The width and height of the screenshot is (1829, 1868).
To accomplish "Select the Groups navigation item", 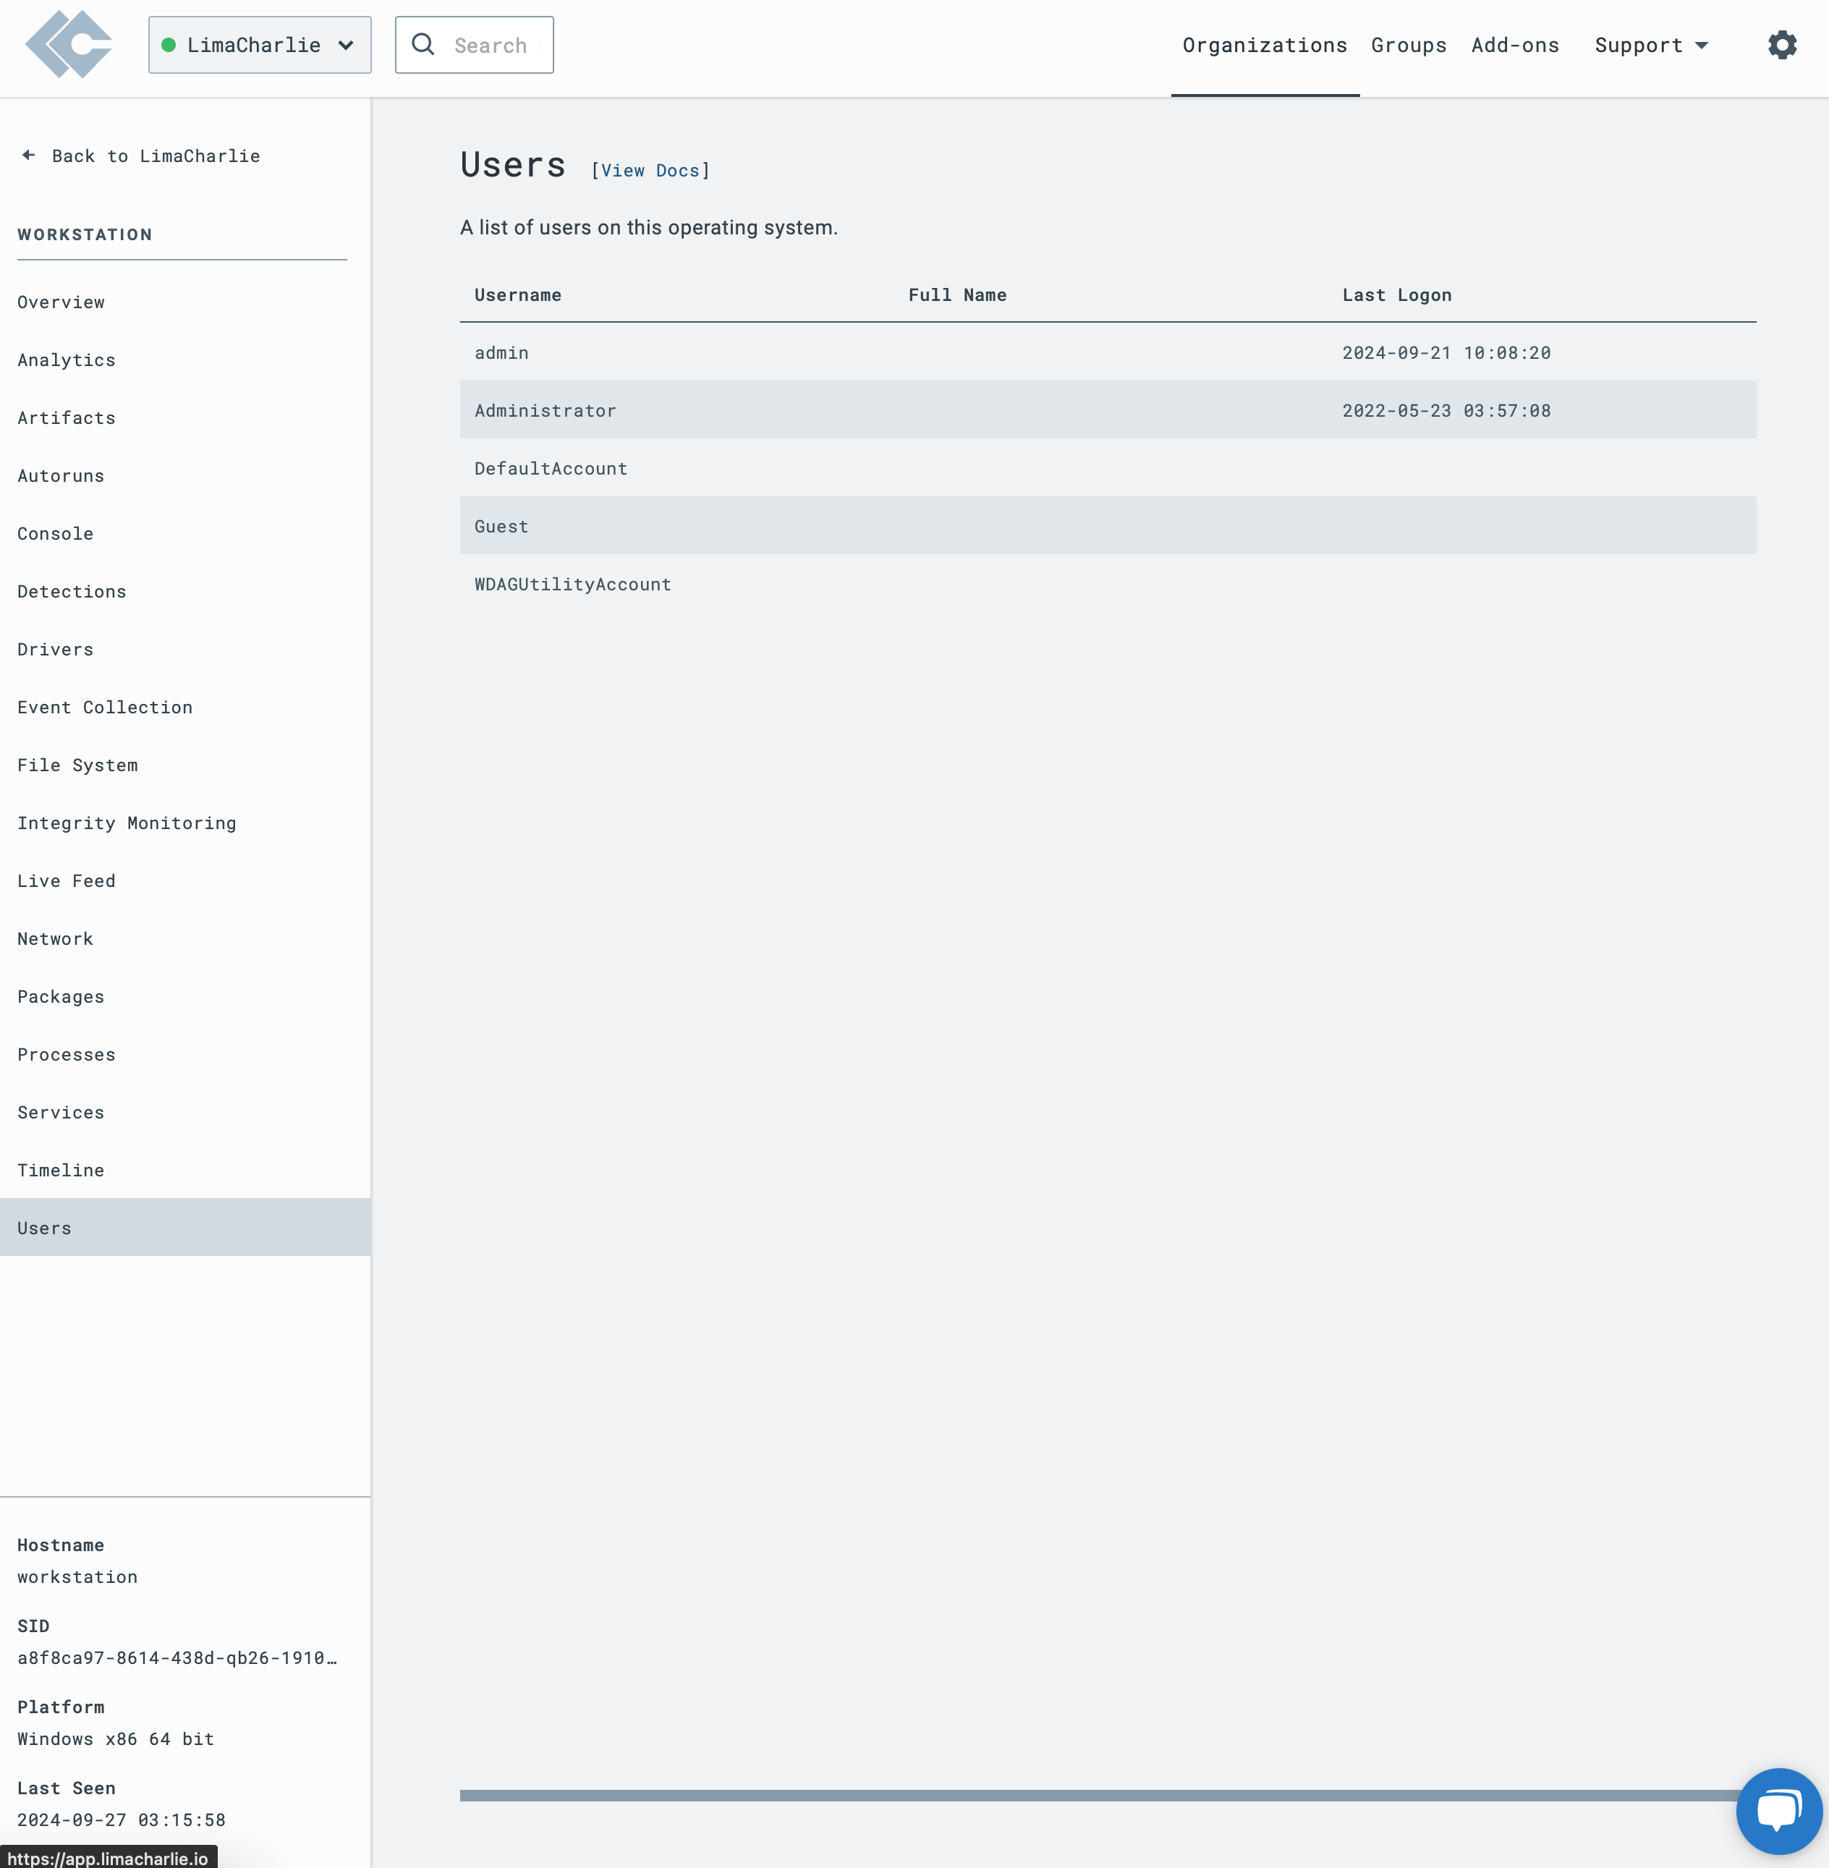I will click(x=1409, y=46).
